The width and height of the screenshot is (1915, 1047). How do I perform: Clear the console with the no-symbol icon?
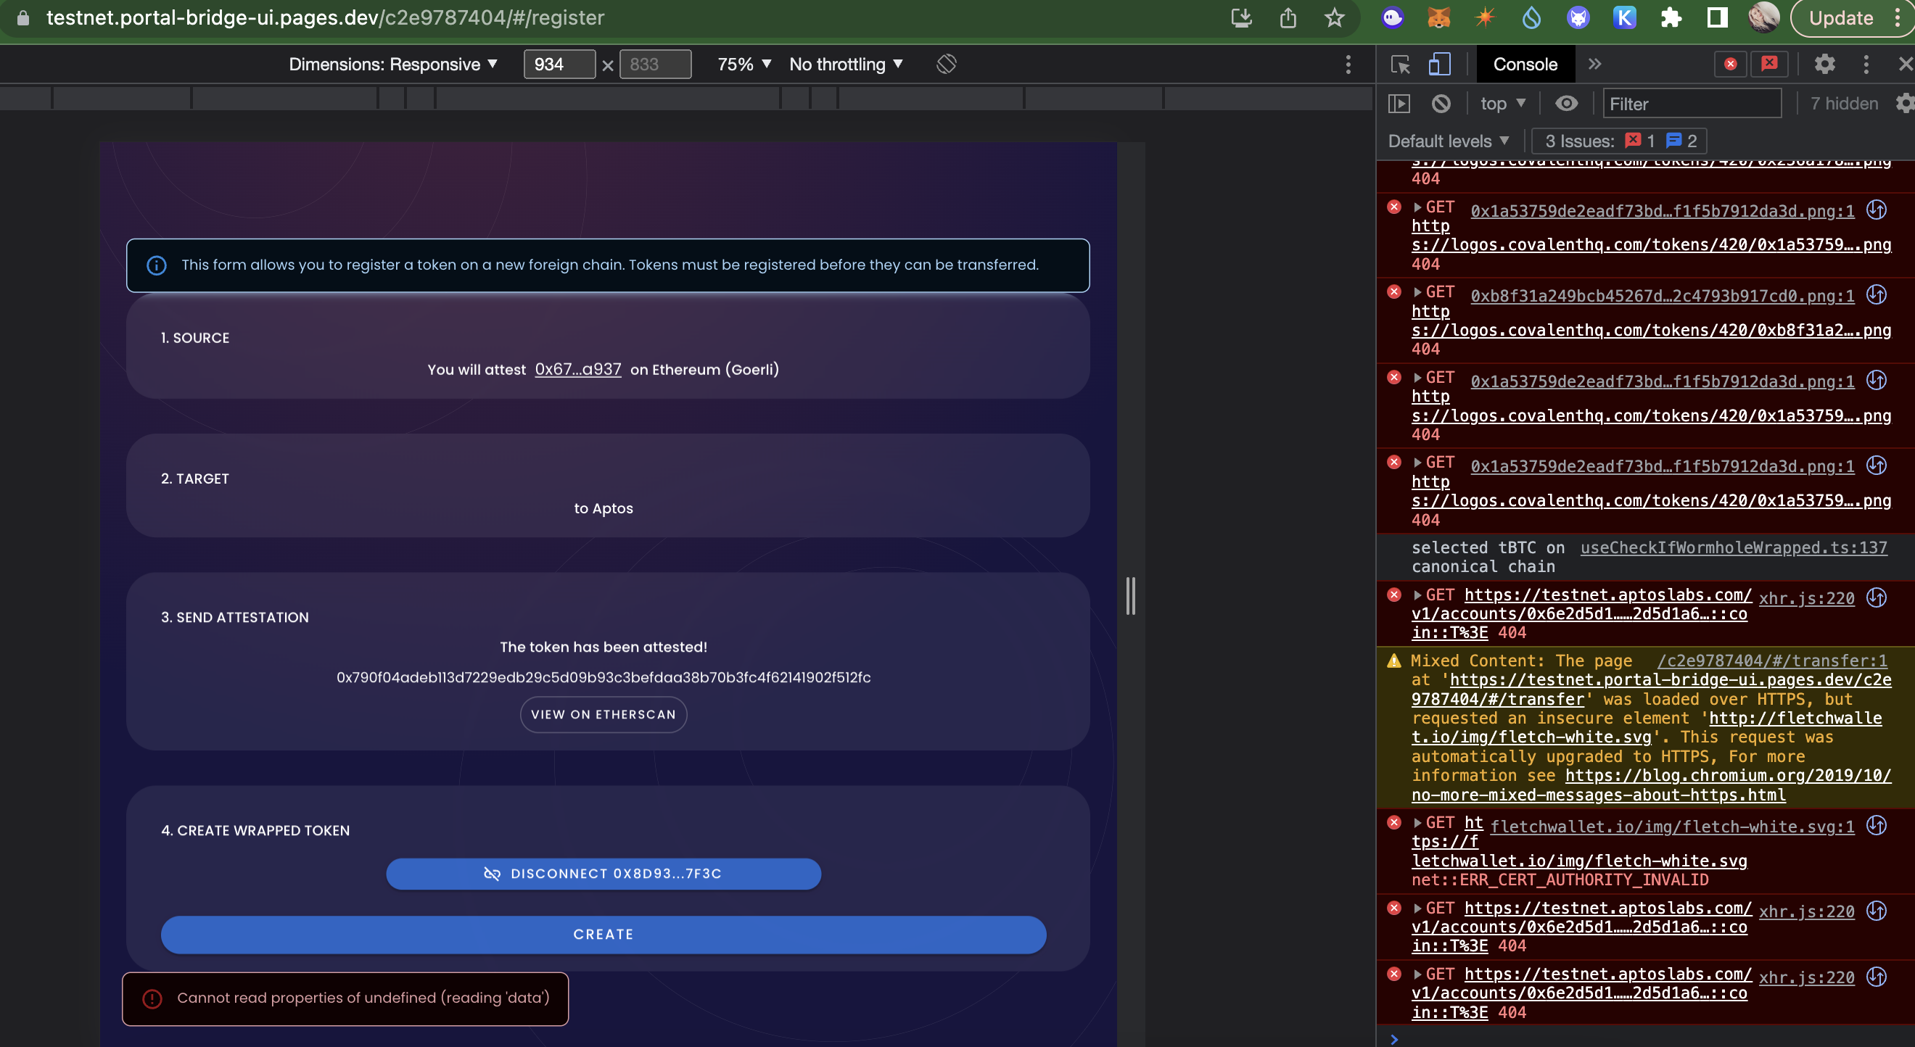pyautogui.click(x=1442, y=103)
